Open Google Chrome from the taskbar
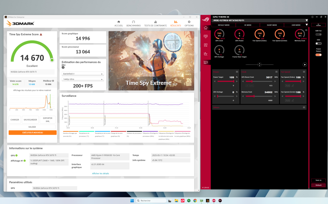The image size is (328, 204). 195,201
